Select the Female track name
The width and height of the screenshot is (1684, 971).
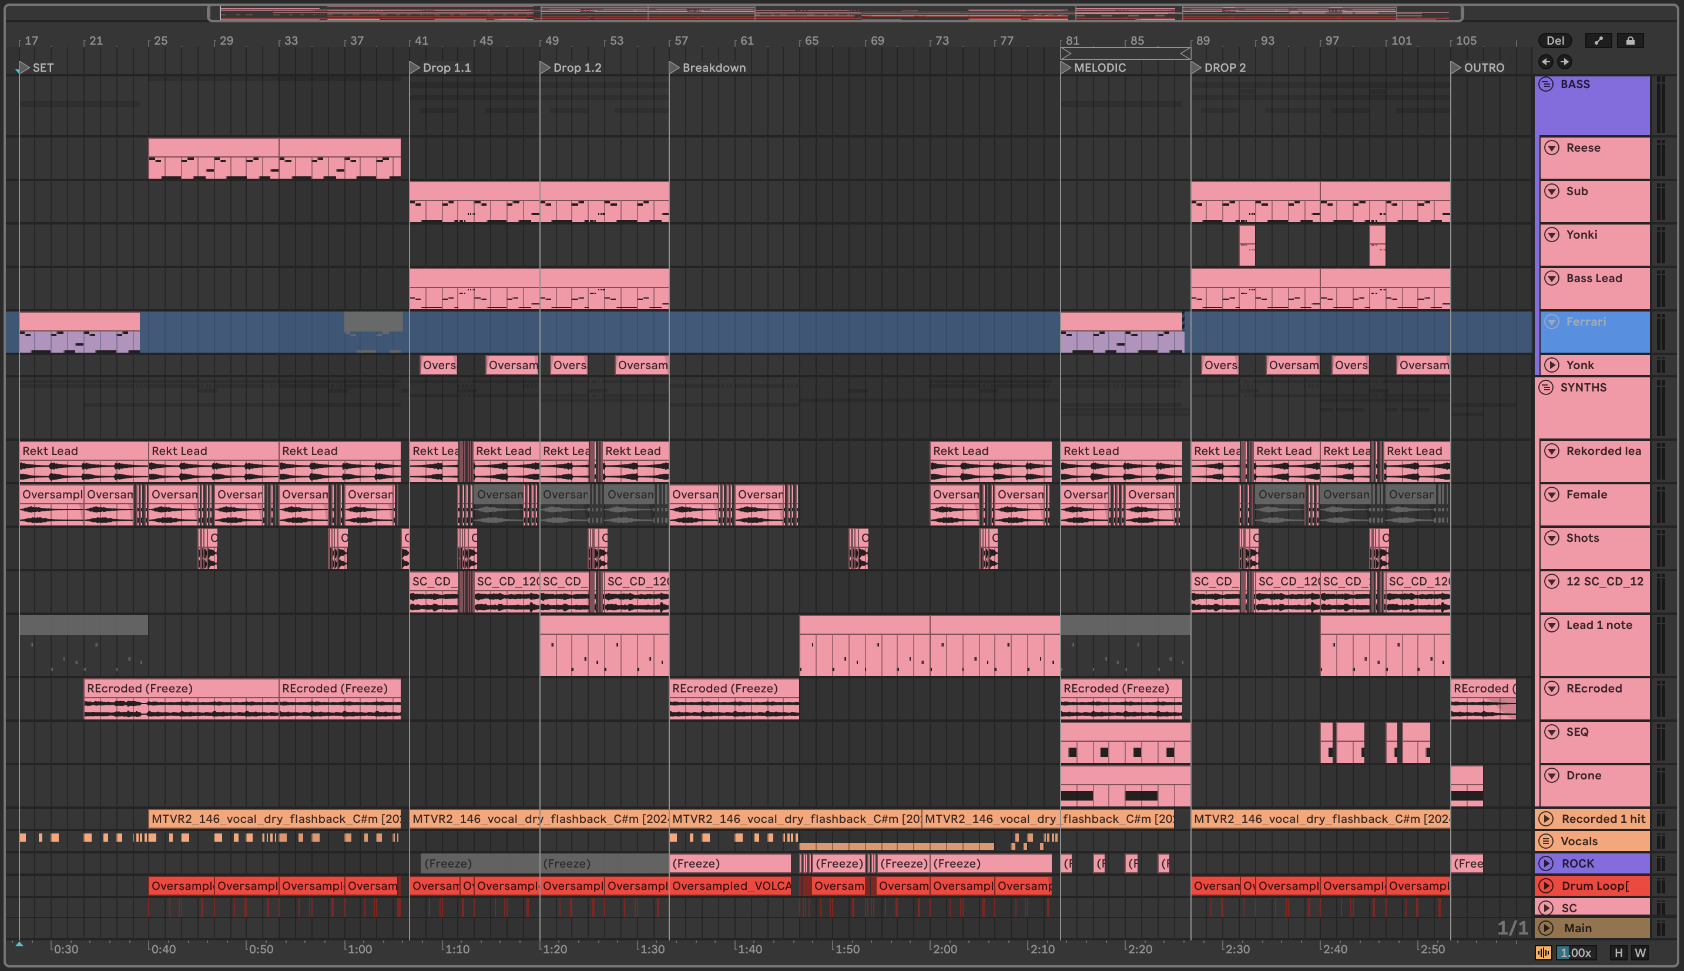(x=1586, y=494)
